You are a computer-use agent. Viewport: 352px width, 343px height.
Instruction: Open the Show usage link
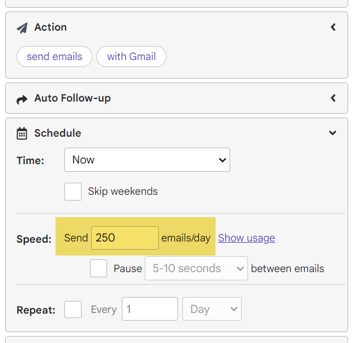(247, 238)
